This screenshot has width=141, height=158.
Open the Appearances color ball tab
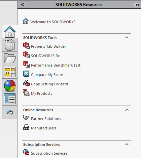tap(10, 85)
